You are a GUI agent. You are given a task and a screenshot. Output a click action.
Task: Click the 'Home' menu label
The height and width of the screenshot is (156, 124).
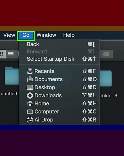(x=42, y=103)
